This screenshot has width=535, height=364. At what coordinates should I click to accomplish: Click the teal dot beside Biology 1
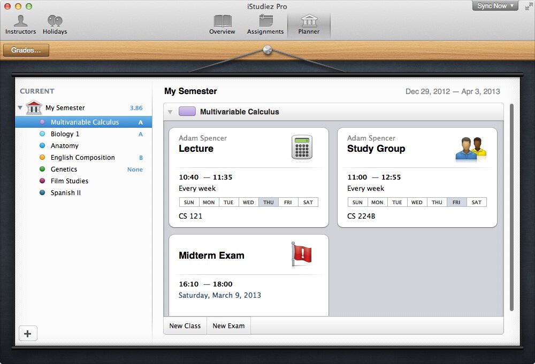[x=42, y=134]
